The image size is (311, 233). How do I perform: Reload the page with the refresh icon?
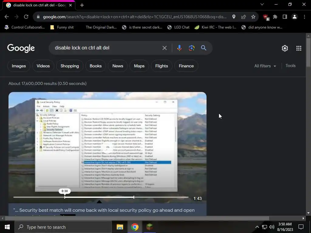click(26, 17)
